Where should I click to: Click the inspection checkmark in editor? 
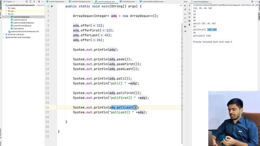pyautogui.click(x=181, y=5)
